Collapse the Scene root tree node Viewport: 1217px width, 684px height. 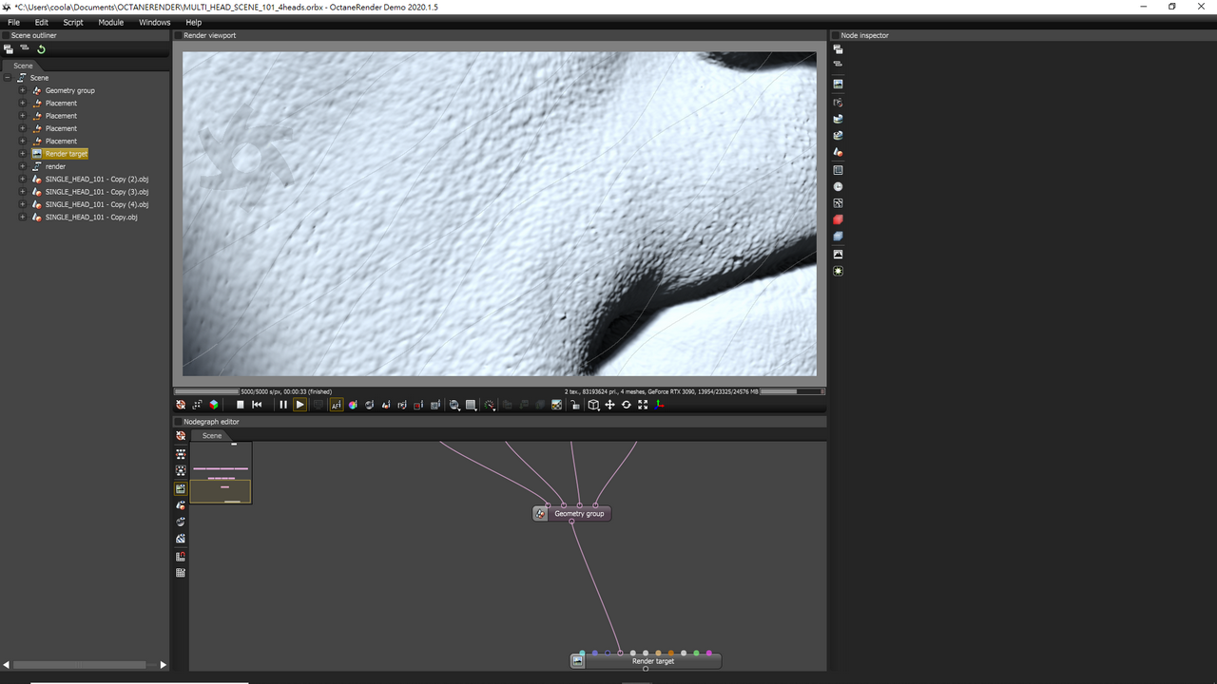(8, 78)
